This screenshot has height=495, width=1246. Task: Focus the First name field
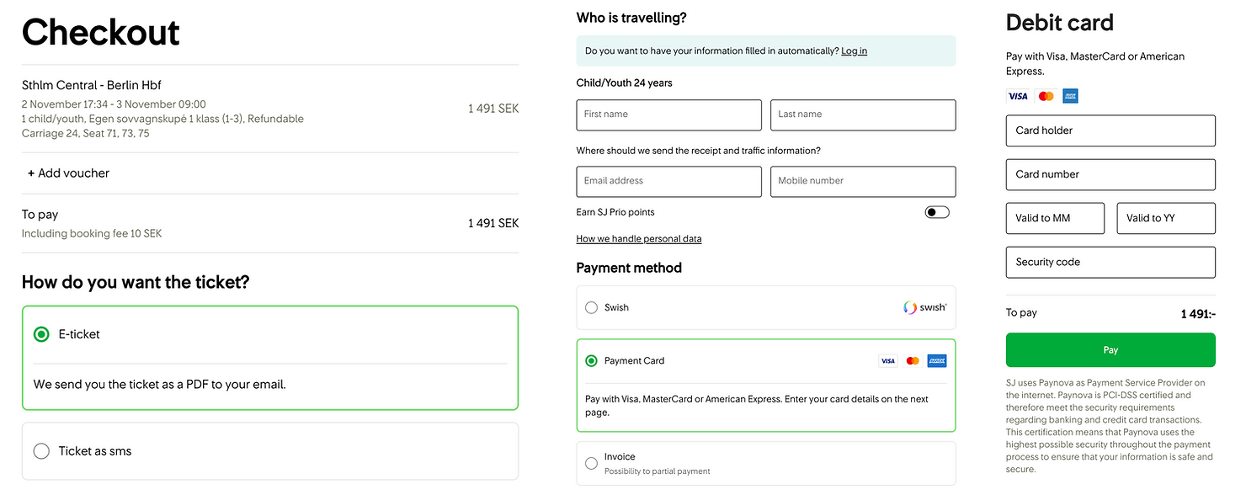pos(669,115)
